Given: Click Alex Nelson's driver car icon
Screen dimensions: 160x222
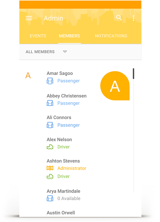Looking at the screenshot, I should [50, 147].
